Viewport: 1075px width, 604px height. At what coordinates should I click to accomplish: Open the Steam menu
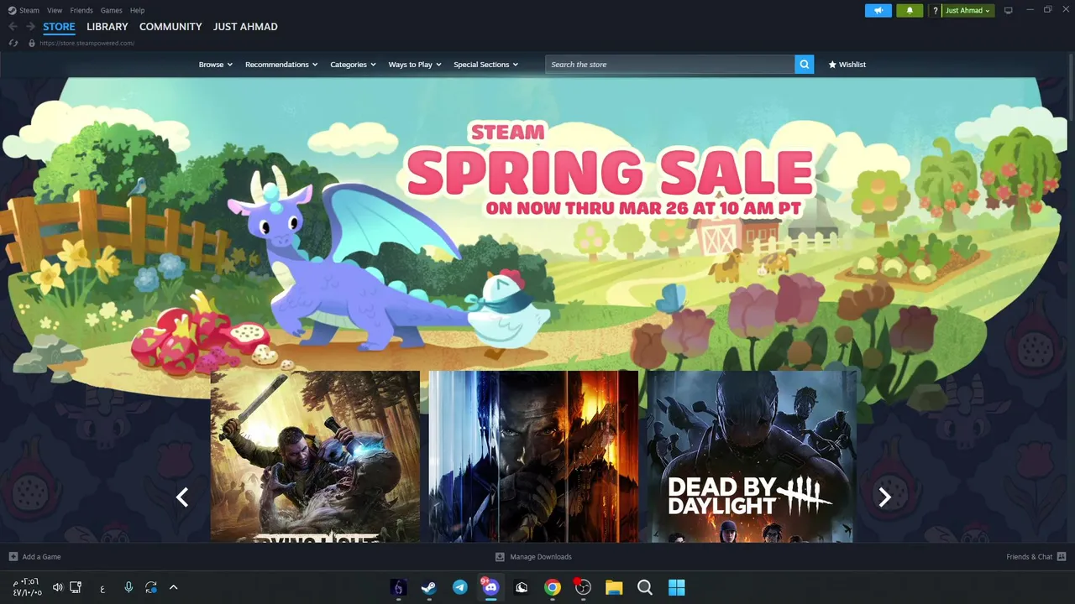pyautogui.click(x=29, y=10)
